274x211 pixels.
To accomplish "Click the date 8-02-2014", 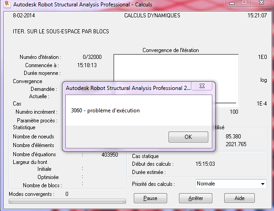I will [24, 16].
